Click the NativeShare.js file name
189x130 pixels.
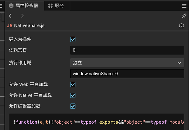pos(29,26)
